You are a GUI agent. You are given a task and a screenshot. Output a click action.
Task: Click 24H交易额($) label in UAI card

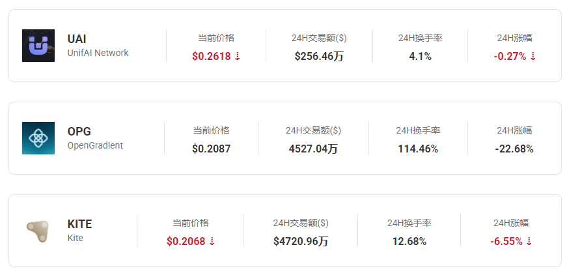click(319, 38)
